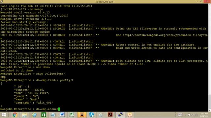Launch Google Chrome from the taskbar
This screenshot has width=211, height=118.
15,115
